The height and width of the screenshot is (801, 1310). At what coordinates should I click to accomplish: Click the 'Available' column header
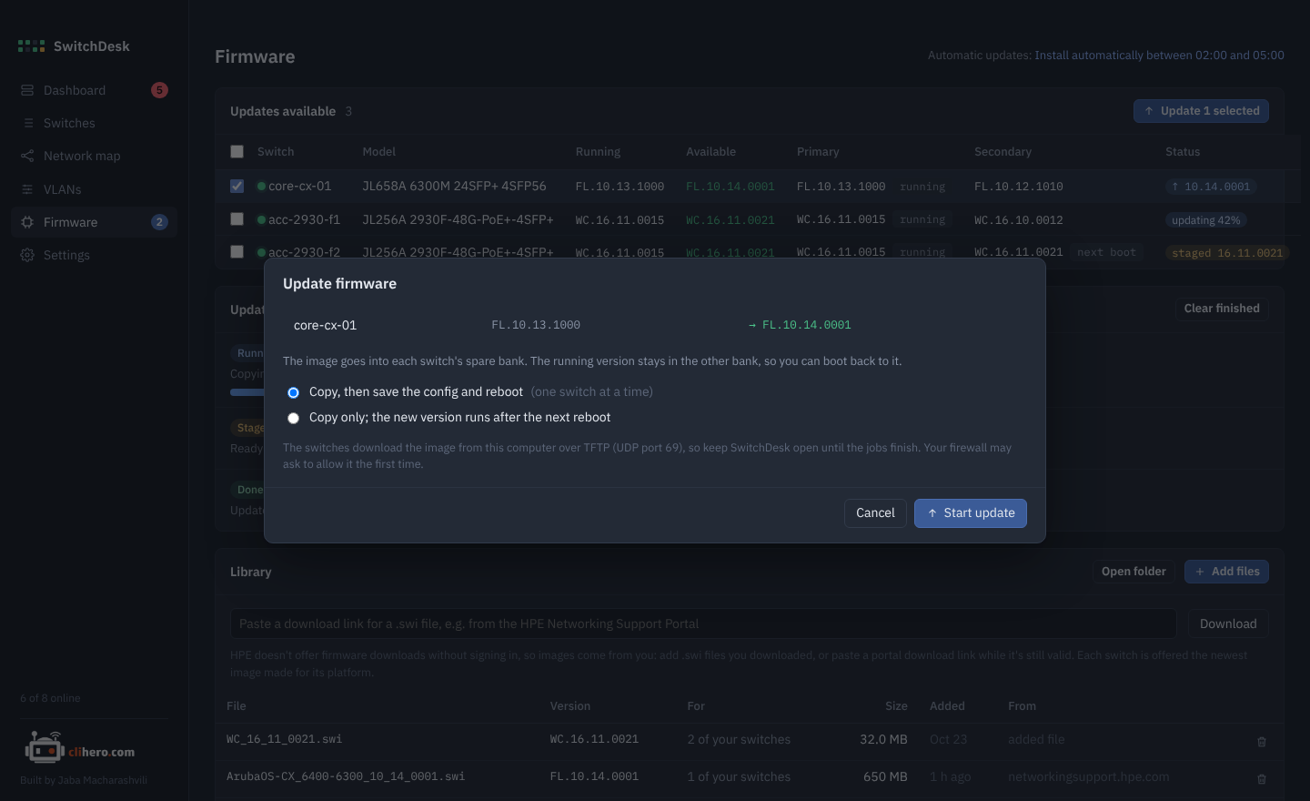(710, 152)
